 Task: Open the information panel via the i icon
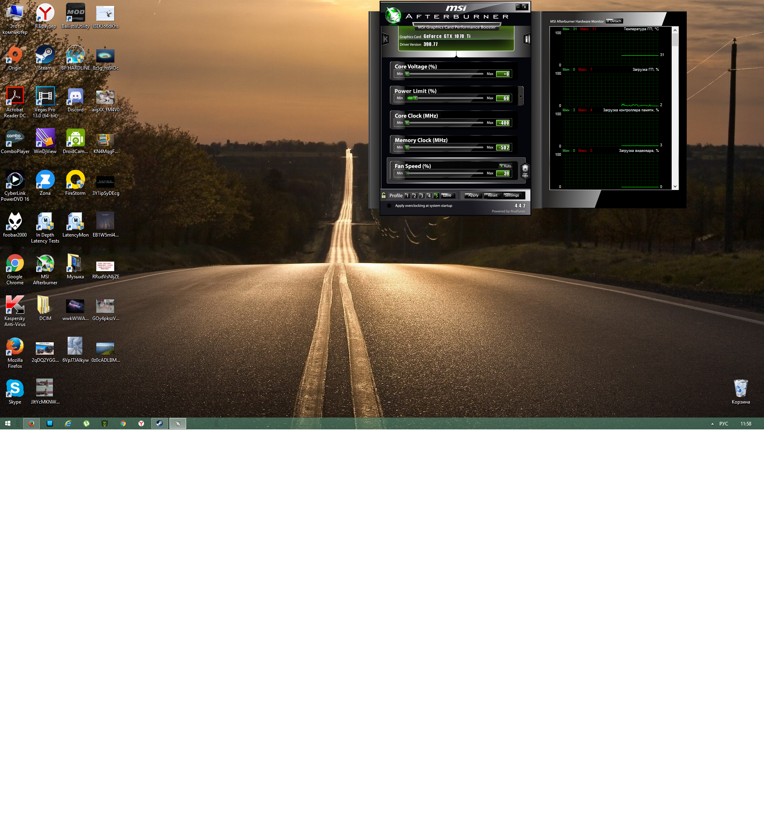click(527, 39)
